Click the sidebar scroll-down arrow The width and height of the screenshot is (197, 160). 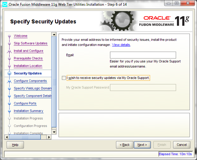pyautogui.click(x=54, y=132)
